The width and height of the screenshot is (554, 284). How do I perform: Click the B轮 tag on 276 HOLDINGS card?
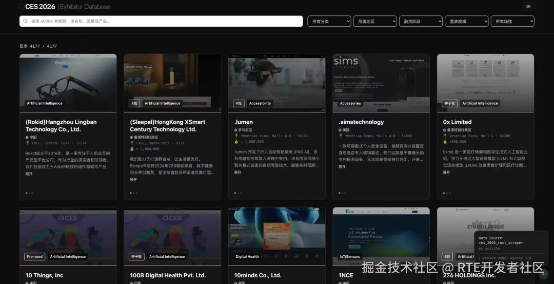coord(447,256)
